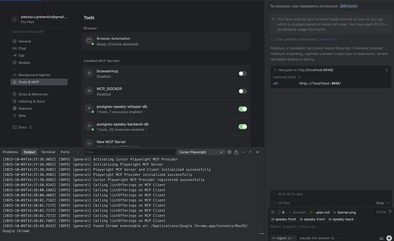The height and width of the screenshot is (241, 394).
Task: Click the lock icon in the output panel
Action: coord(236,152)
